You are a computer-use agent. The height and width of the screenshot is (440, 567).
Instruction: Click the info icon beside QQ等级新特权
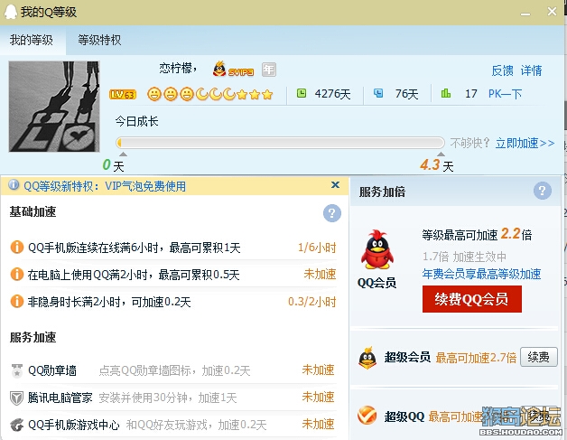(14, 185)
